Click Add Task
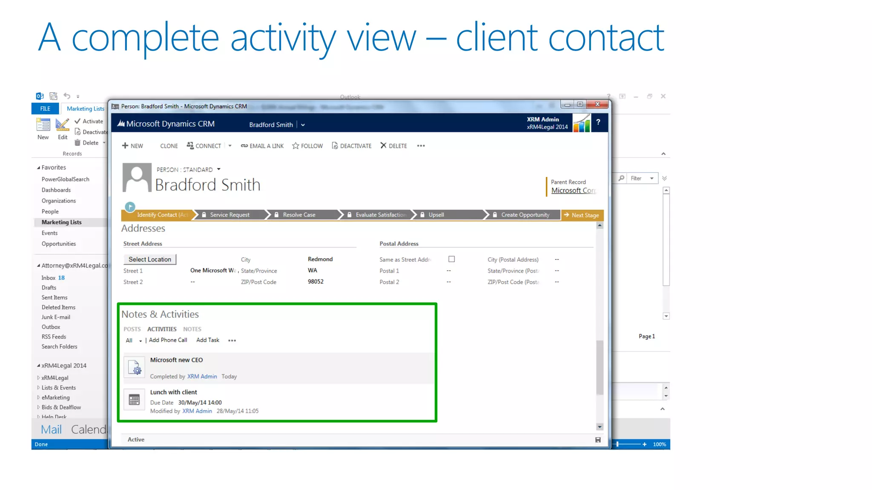The image size is (872, 490). click(x=208, y=340)
